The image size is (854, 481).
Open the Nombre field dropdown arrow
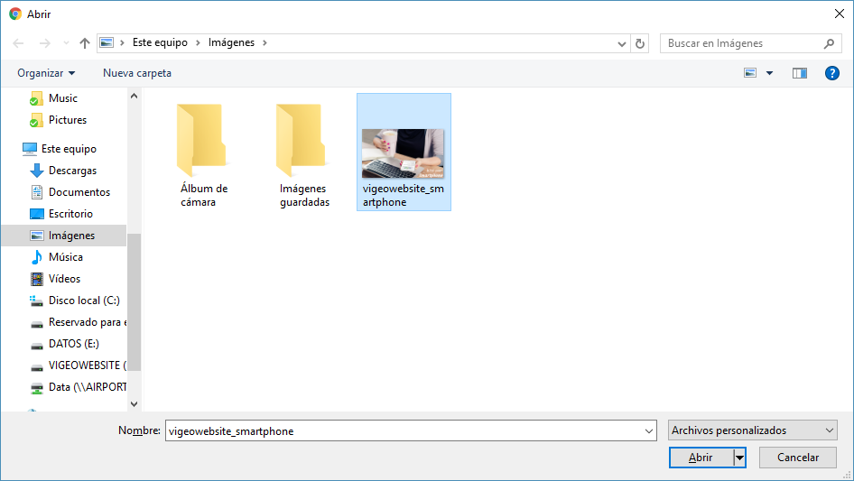coord(649,430)
